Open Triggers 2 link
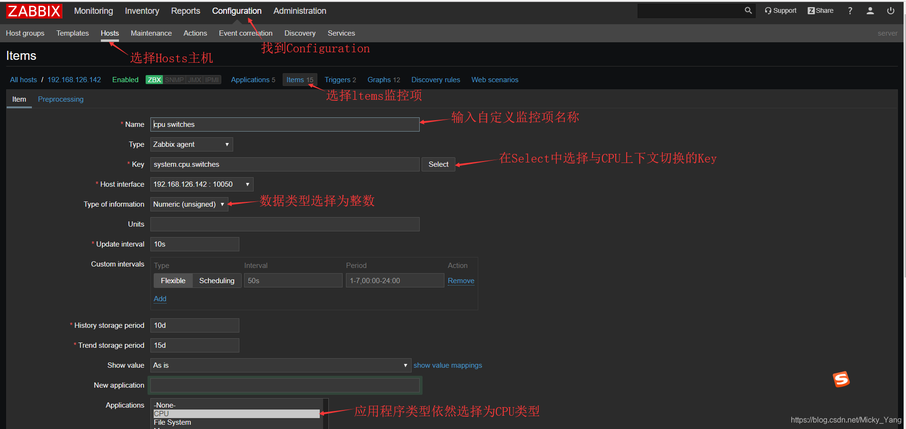This screenshot has height=429, width=906. 340,80
